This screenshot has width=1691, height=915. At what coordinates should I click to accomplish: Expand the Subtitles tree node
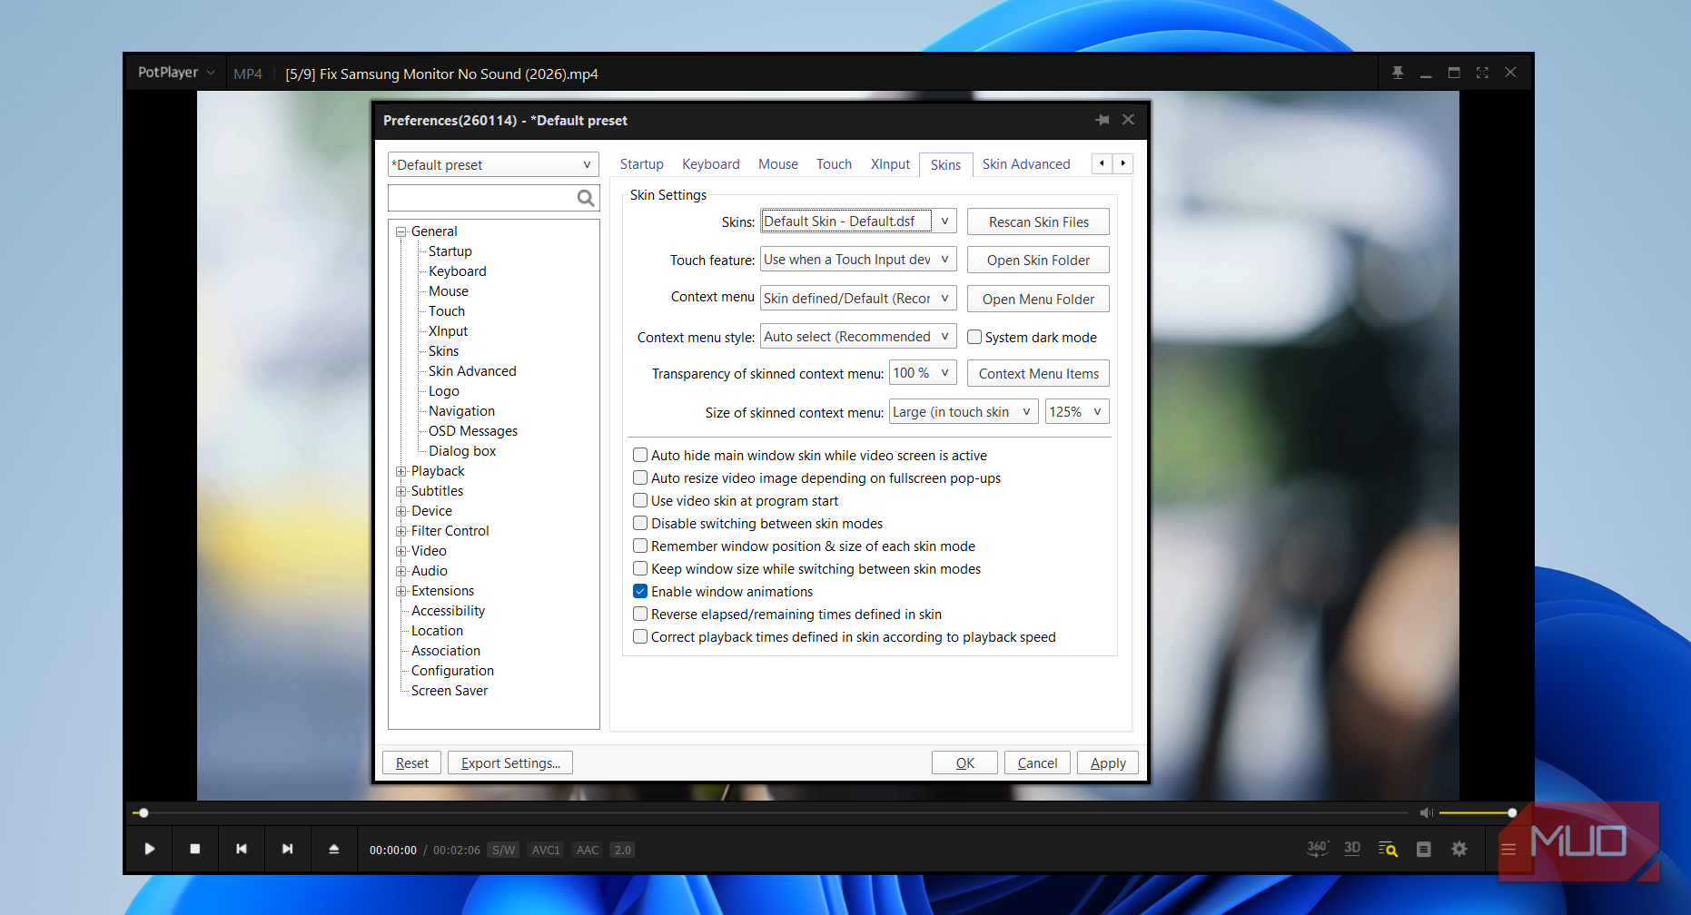[x=400, y=491]
